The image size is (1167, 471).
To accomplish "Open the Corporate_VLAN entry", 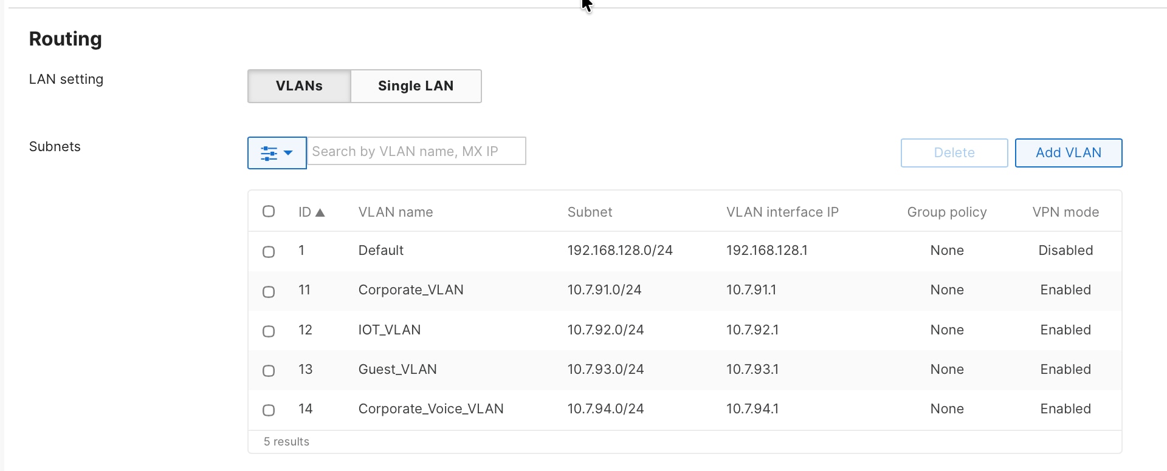I will (x=410, y=290).
